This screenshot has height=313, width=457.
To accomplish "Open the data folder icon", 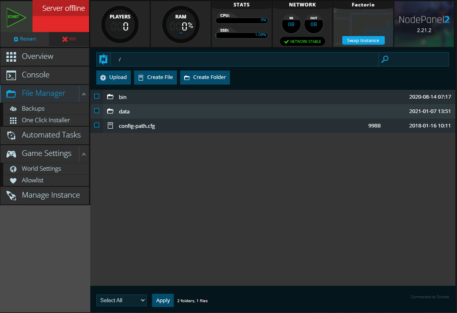I will click(110, 111).
